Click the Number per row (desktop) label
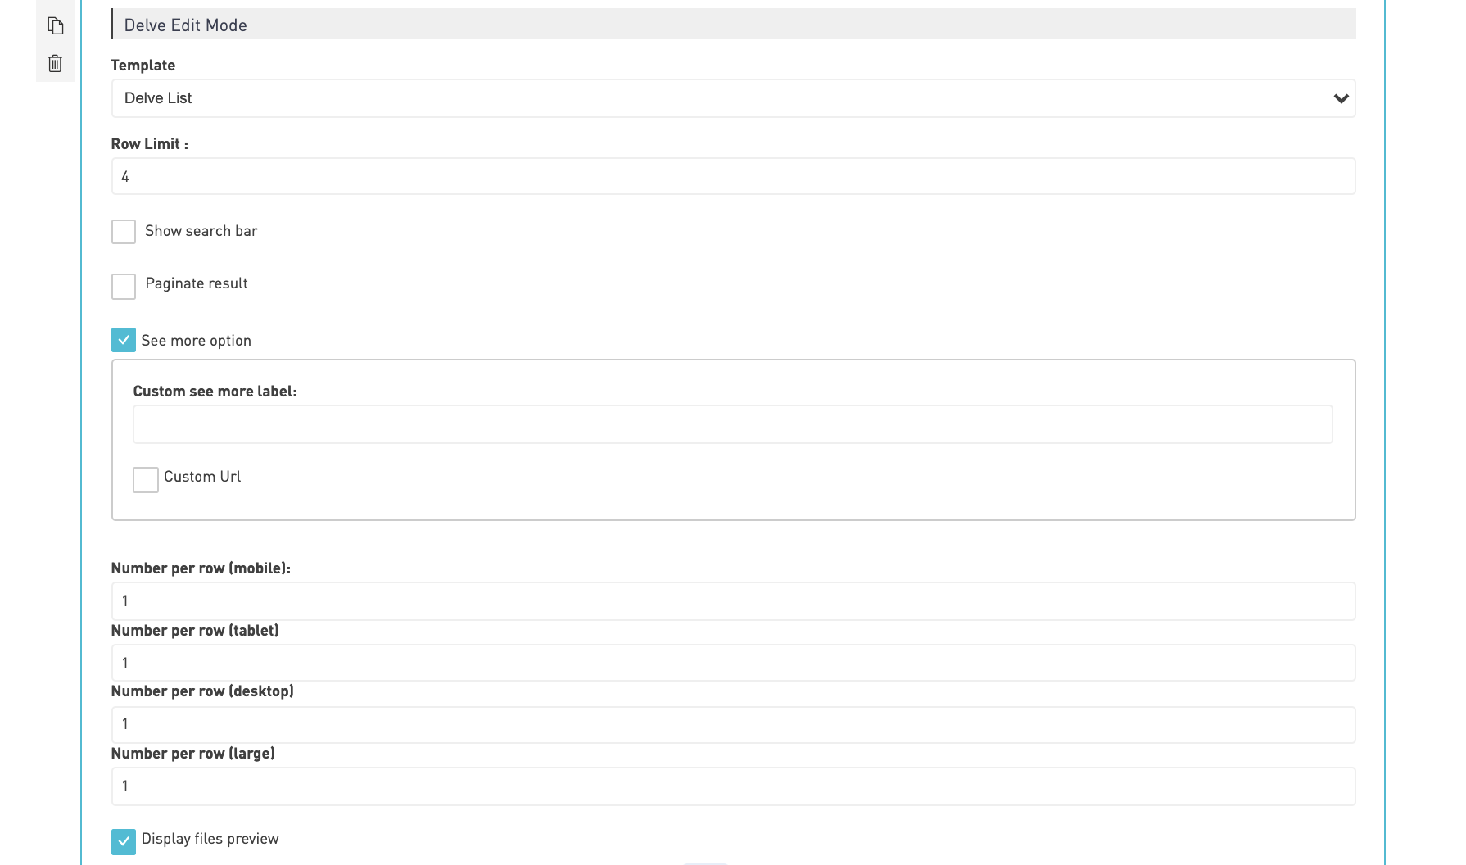This screenshot has height=865, width=1466. tap(202, 691)
